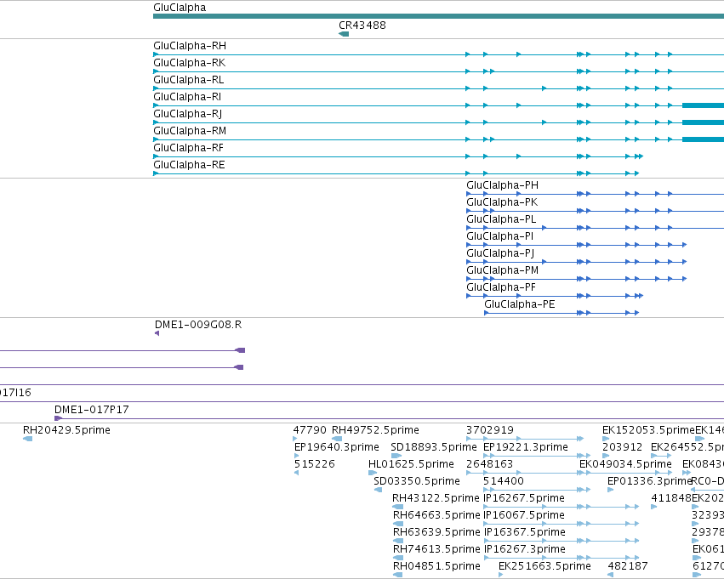The width and height of the screenshot is (724, 579).
Task: Select the GluClalpha-PI protein label
Action: (x=500, y=236)
